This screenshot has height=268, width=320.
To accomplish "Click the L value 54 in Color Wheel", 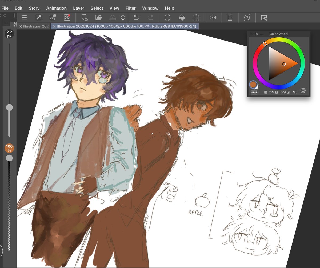I will click(x=271, y=92).
